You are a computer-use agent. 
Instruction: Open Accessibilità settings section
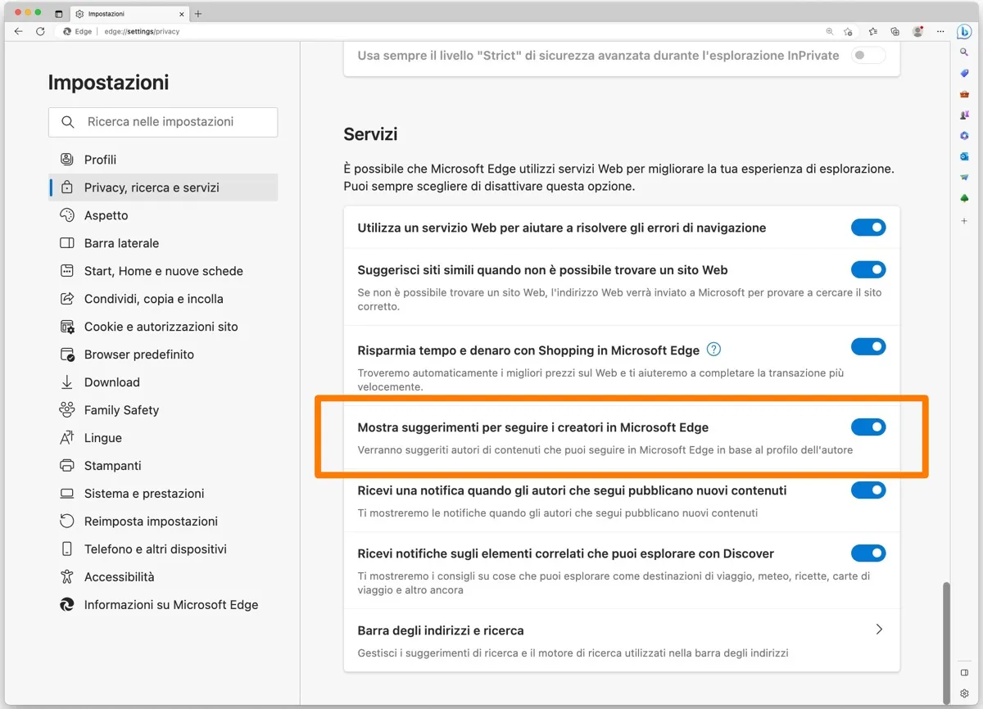(x=163, y=577)
